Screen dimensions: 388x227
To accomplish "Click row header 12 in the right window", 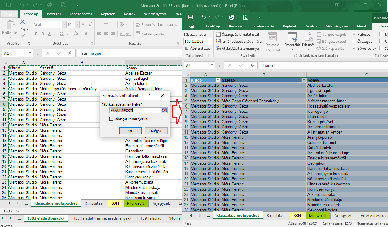I will coord(186,137).
